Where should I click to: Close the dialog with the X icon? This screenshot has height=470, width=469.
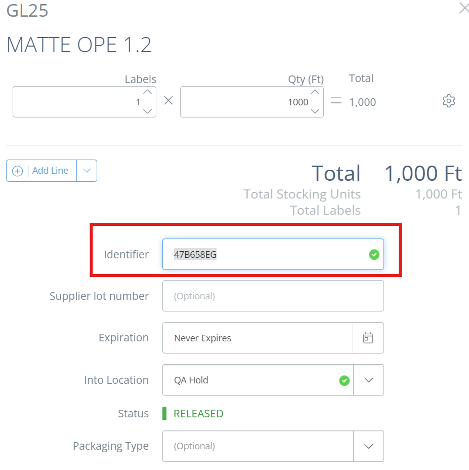point(464,8)
